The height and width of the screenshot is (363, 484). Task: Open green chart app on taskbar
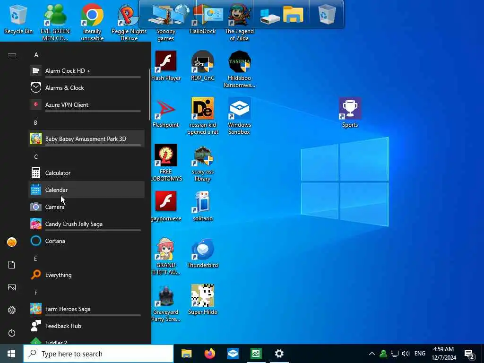click(x=256, y=354)
